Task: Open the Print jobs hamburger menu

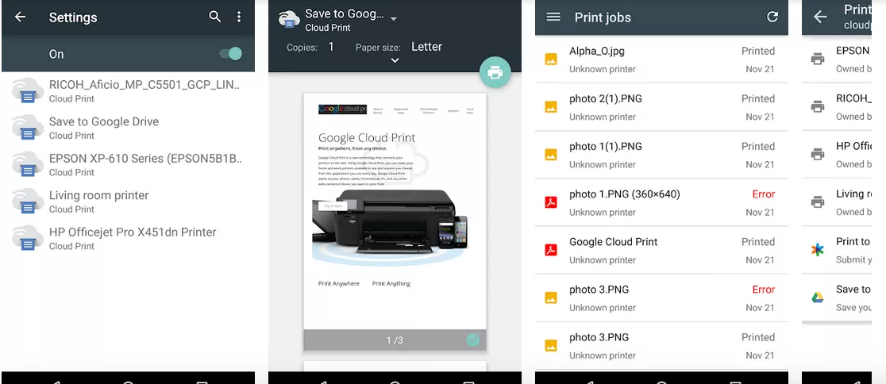Action: (554, 17)
